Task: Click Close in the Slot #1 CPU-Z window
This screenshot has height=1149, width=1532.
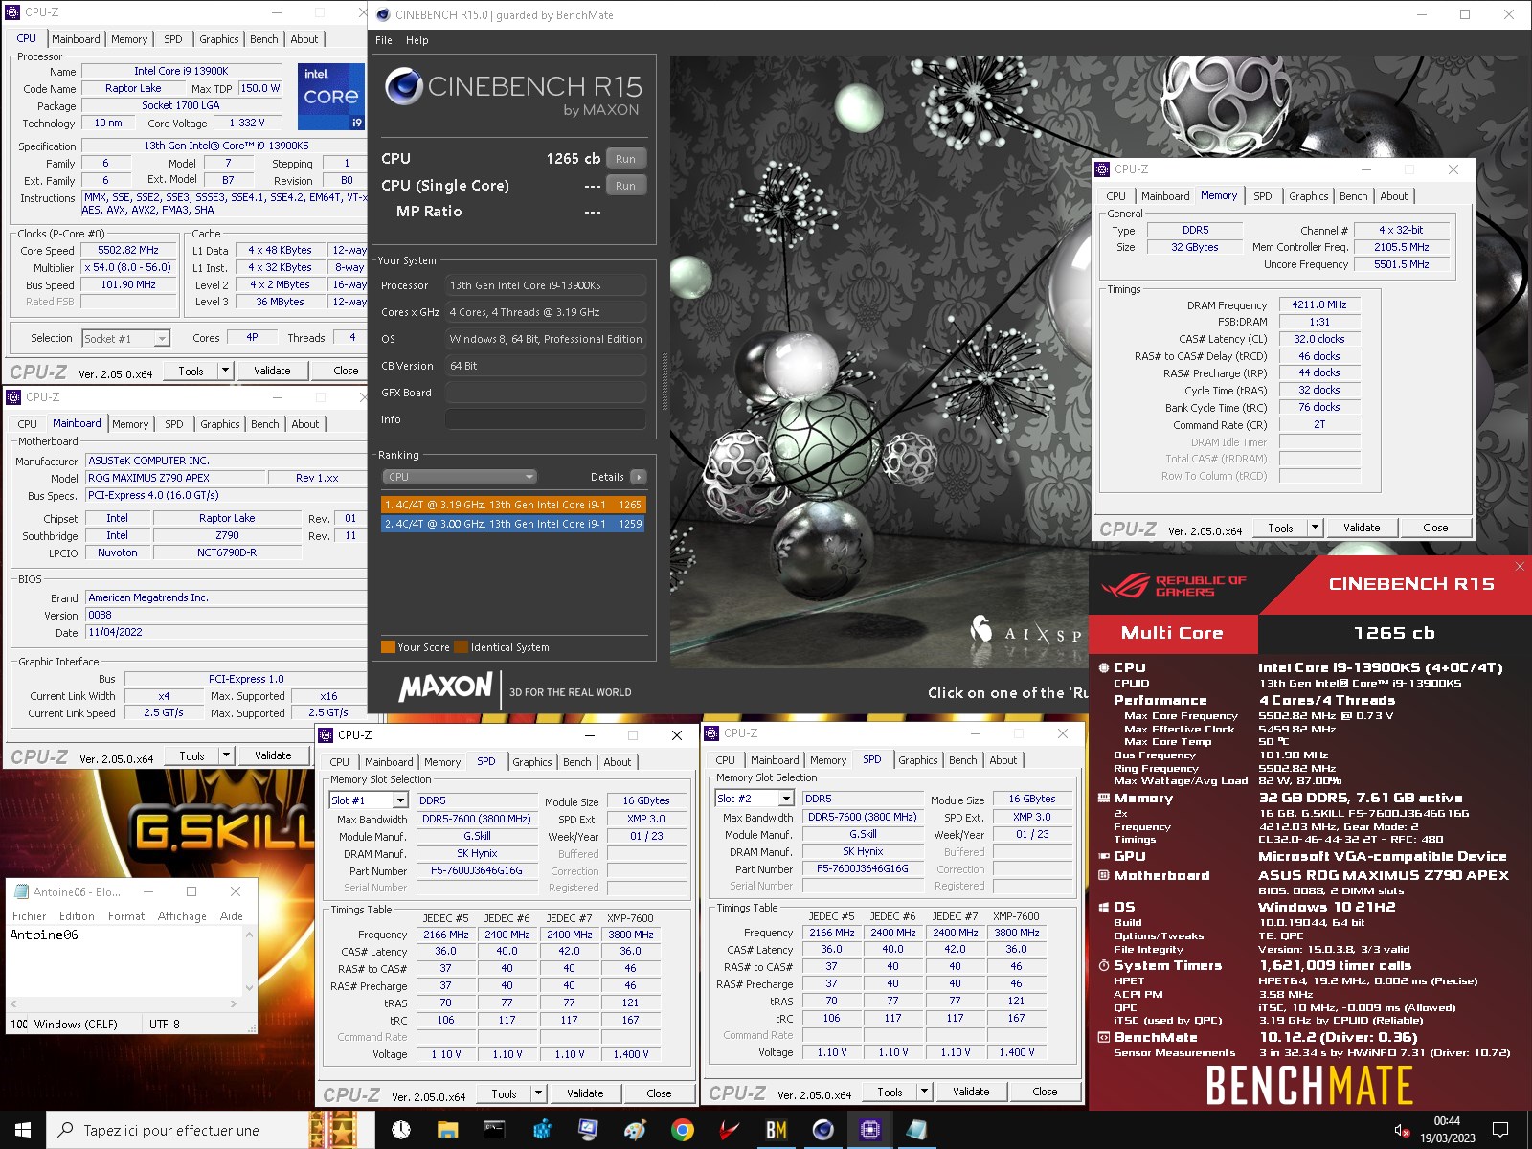Action: coord(659,1093)
